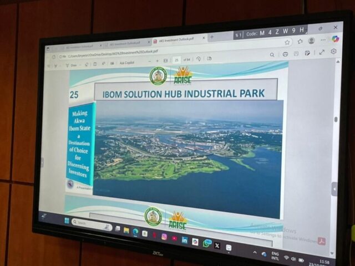Show hidden icons via the system tray chevron
The height and width of the screenshot is (266, 355).
pos(255,252)
